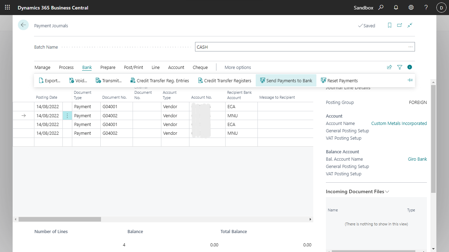Image resolution: width=449 pixels, height=252 pixels.
Task: Click the Transmit action
Action: (109, 80)
